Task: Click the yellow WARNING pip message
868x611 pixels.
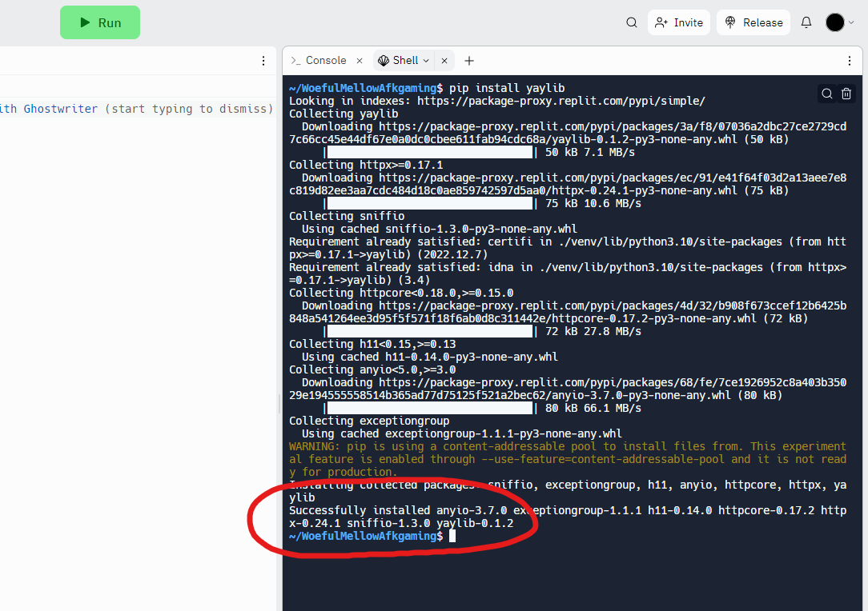Action: (x=568, y=459)
